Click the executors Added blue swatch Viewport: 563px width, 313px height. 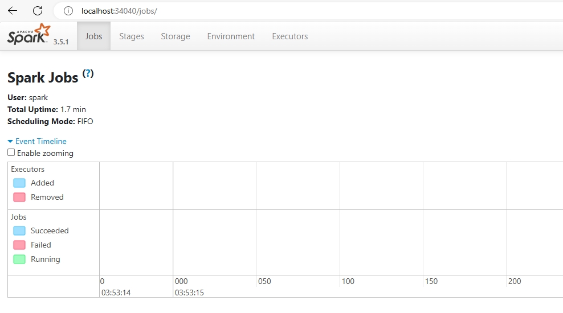click(19, 183)
